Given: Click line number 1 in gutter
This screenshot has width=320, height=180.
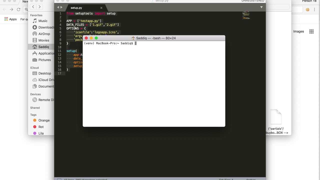Looking at the screenshot, I should (x=60, y=13).
